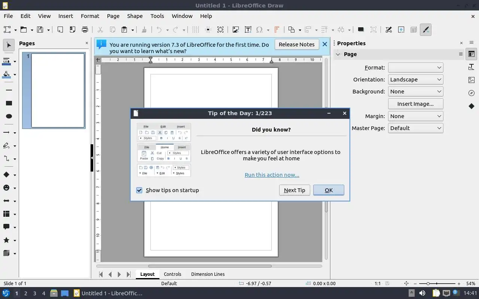The height and width of the screenshot is (299, 479).
Task: Click zoom in plus on status bar
Action: pos(459,284)
